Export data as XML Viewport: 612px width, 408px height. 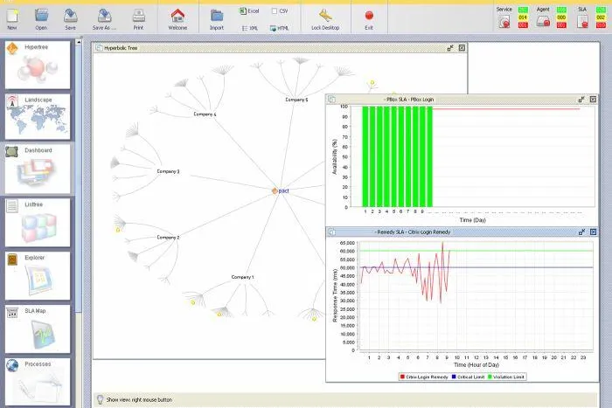point(250,28)
